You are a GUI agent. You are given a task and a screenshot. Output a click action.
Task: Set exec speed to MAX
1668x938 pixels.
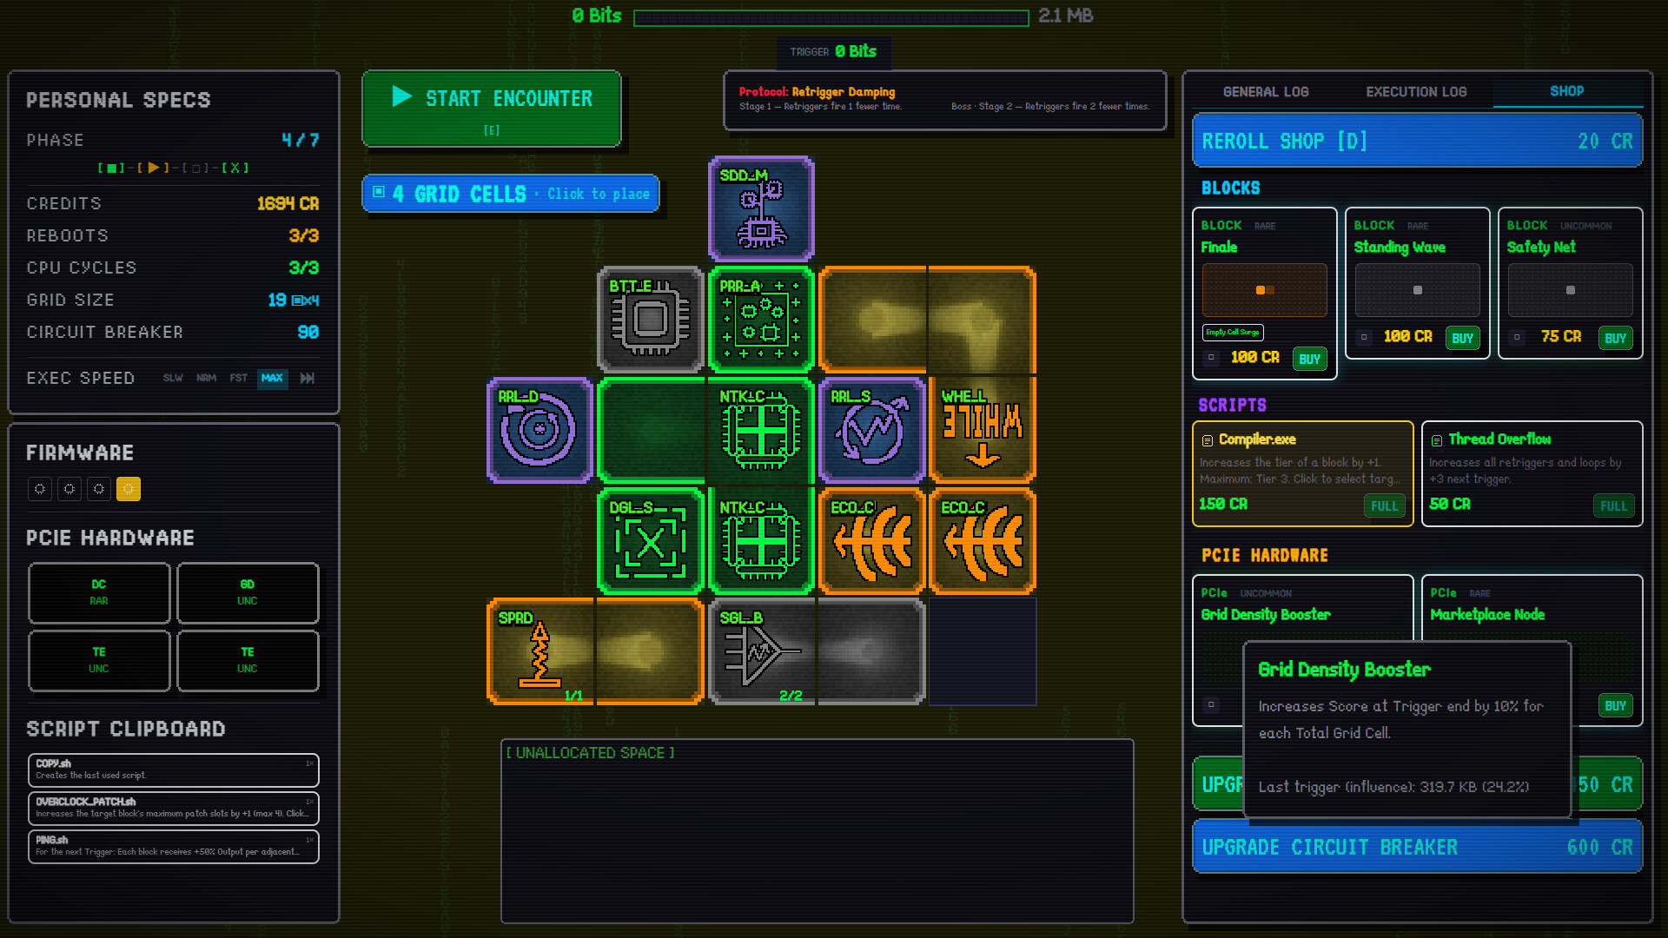tap(272, 378)
